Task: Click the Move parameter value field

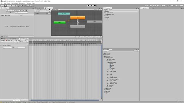Action: (48, 13)
